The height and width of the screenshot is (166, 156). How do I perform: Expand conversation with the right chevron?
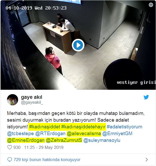click(147, 160)
